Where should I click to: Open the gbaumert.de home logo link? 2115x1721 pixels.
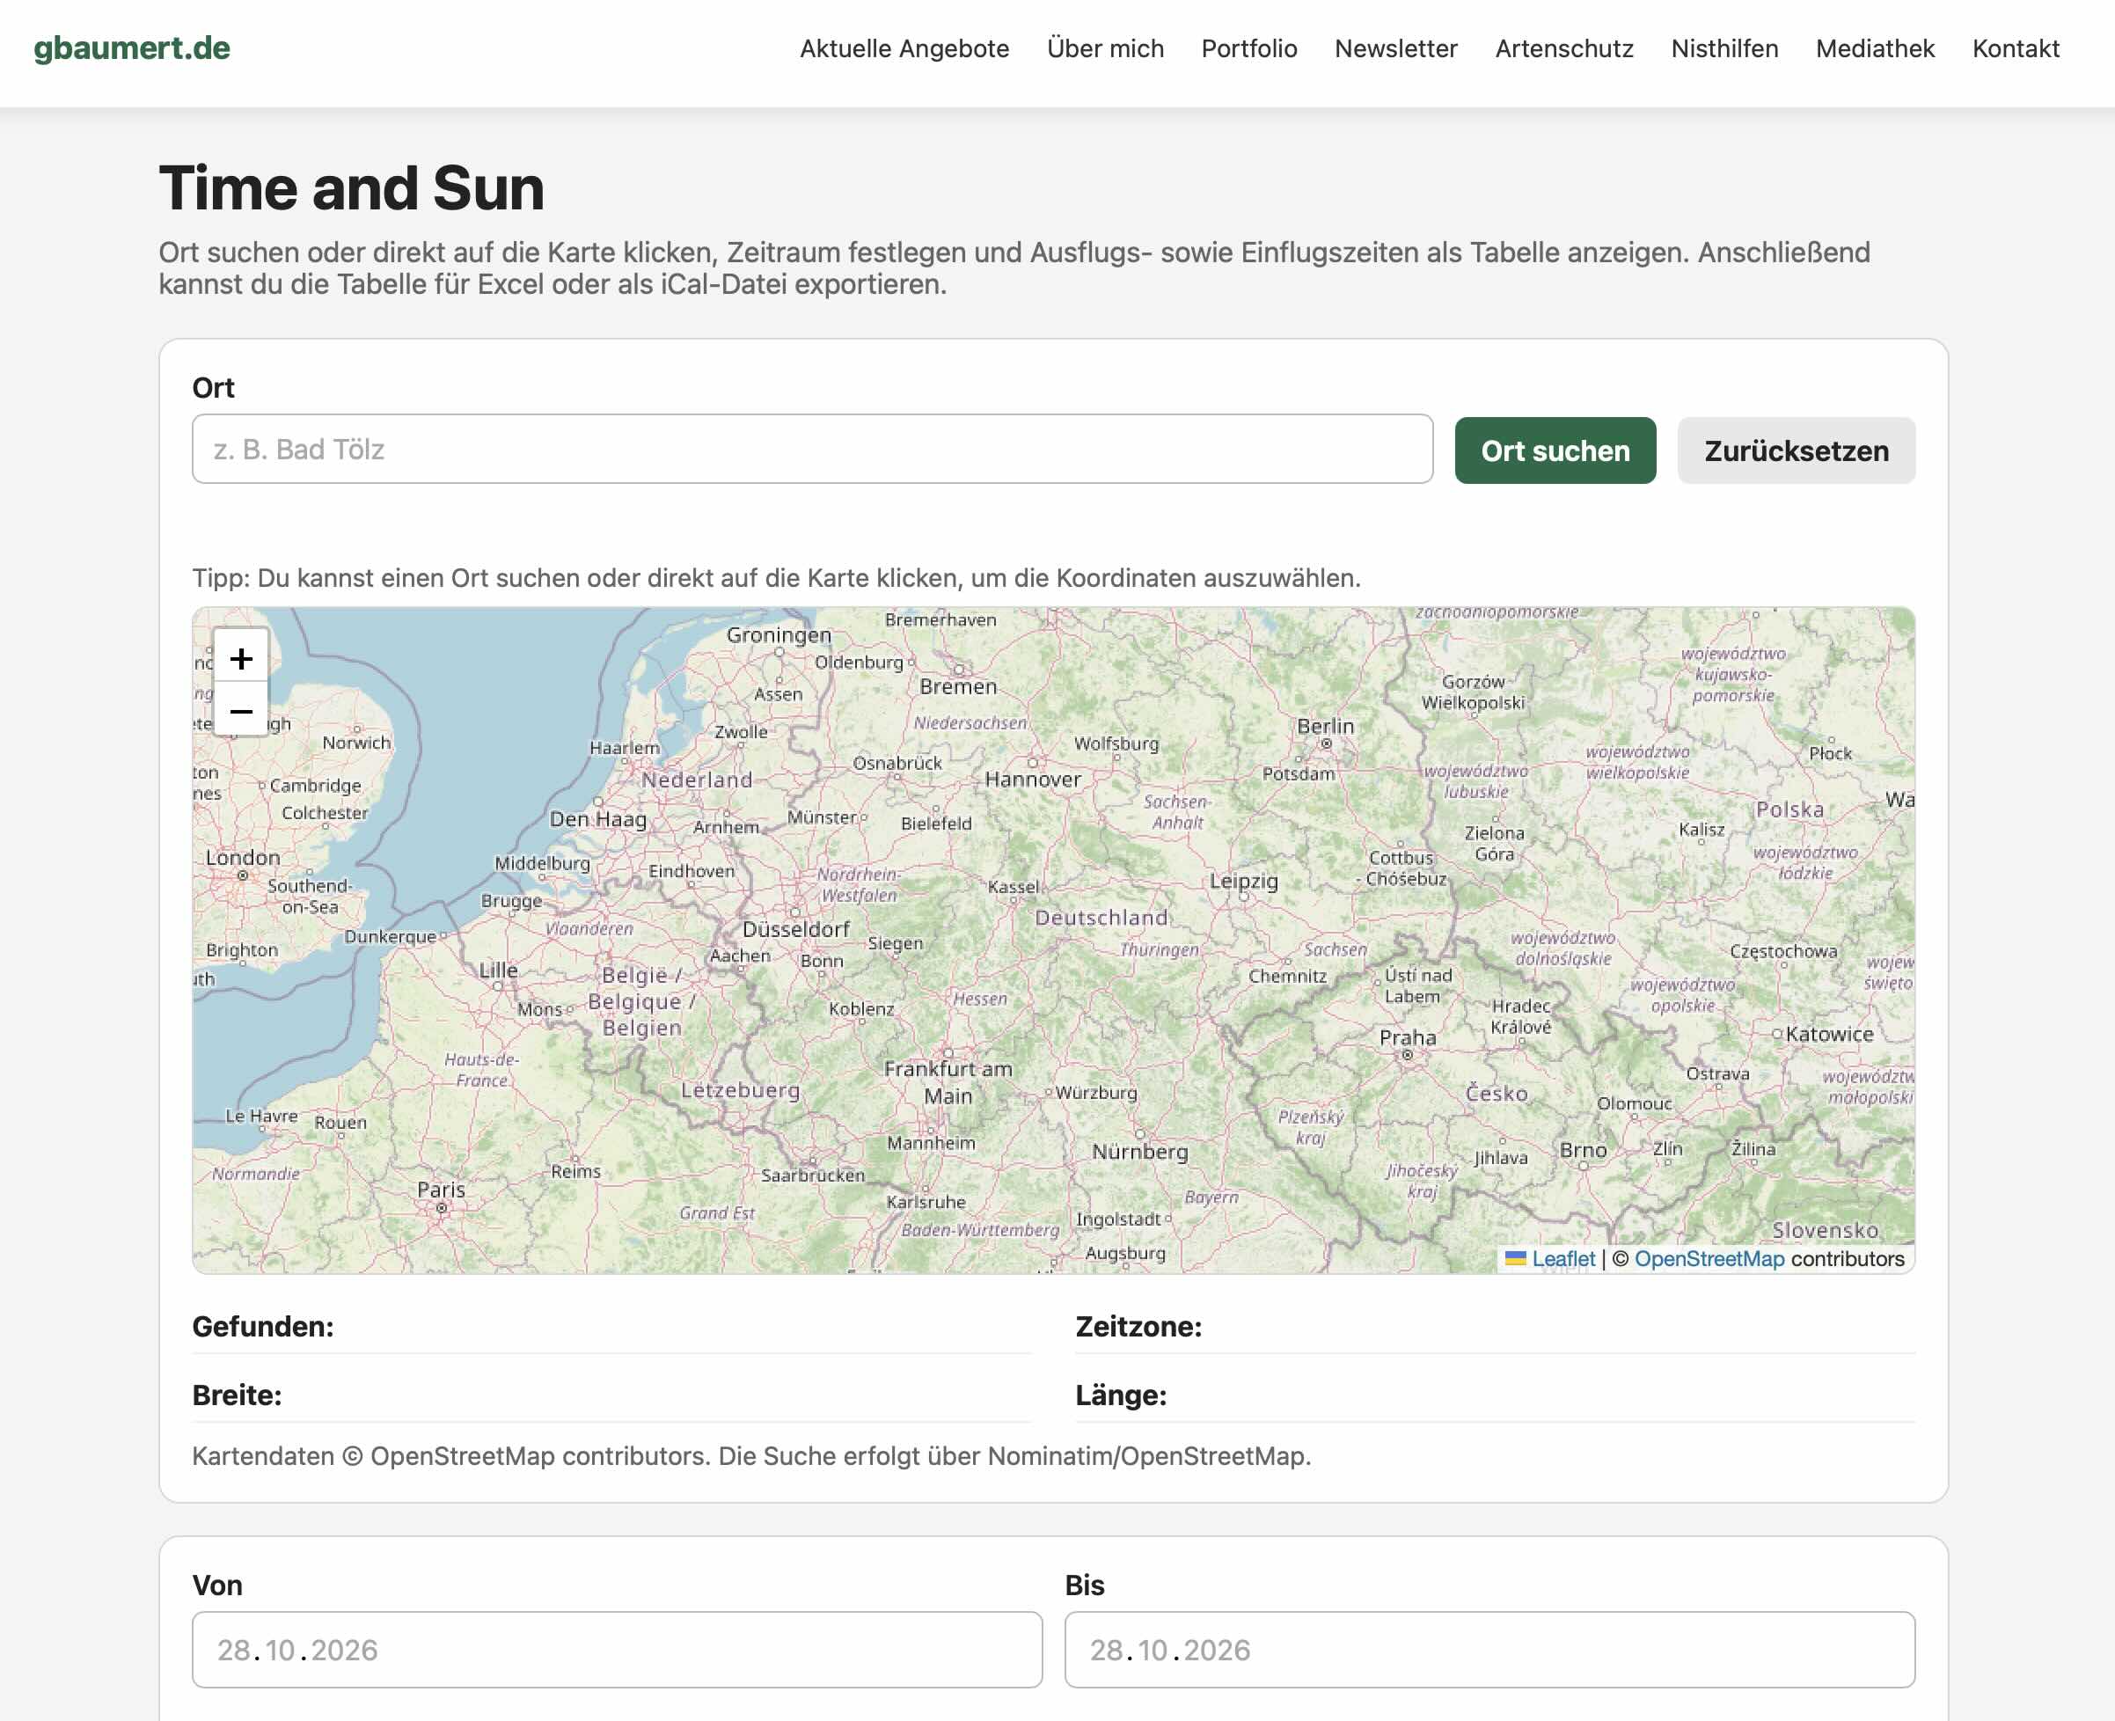[x=132, y=48]
